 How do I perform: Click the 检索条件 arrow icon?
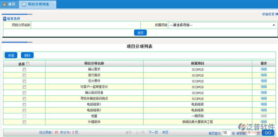click(5, 19)
